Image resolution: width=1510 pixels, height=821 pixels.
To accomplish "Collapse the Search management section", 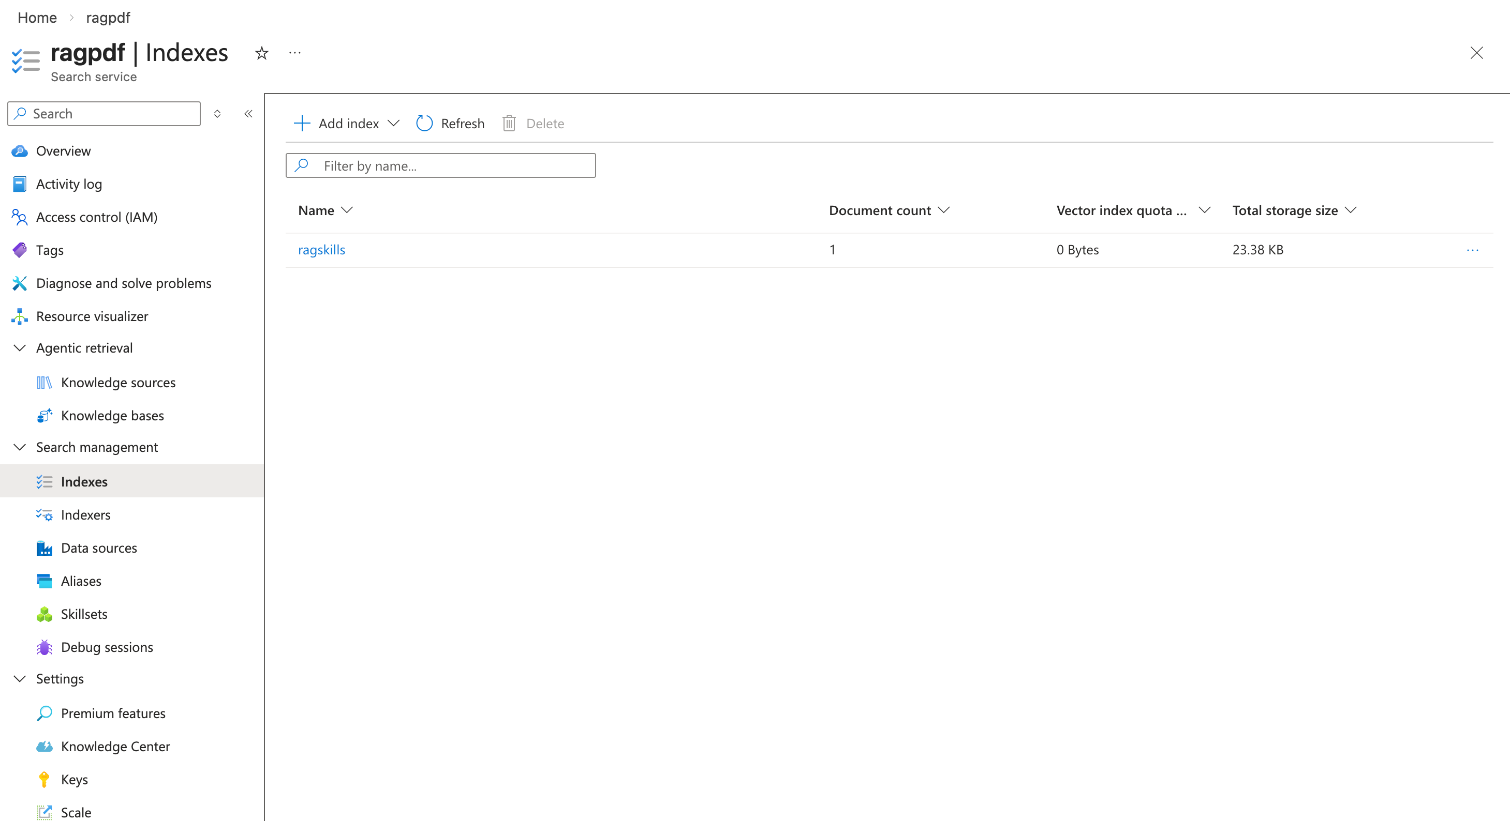I will coord(20,447).
